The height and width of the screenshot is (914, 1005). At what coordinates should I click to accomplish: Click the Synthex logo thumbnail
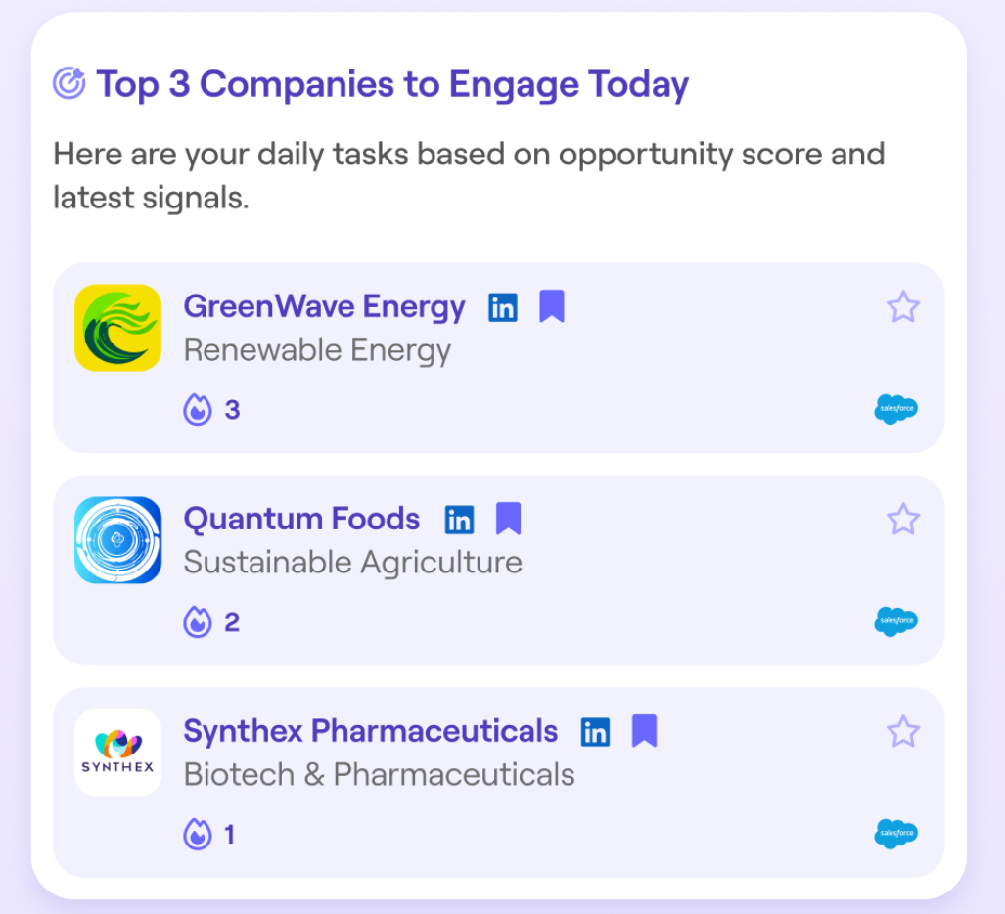tap(118, 753)
